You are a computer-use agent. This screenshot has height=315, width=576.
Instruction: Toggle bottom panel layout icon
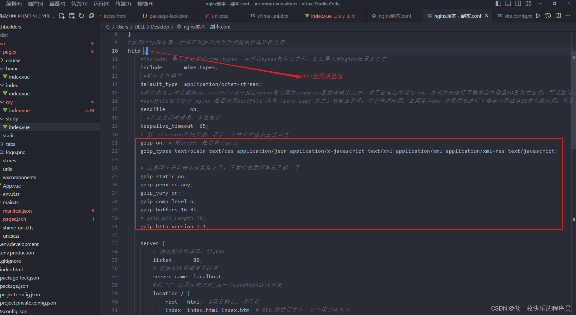[508, 3]
